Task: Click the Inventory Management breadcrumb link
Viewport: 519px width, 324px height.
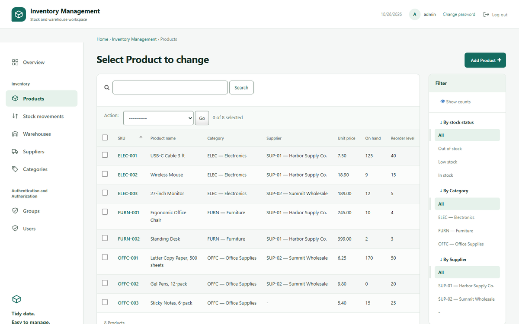Action: tap(135, 39)
